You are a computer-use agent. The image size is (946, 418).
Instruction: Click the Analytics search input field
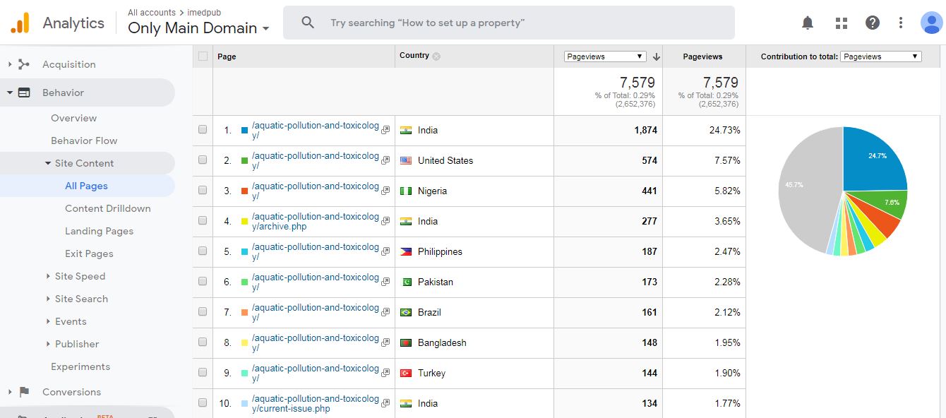508,23
